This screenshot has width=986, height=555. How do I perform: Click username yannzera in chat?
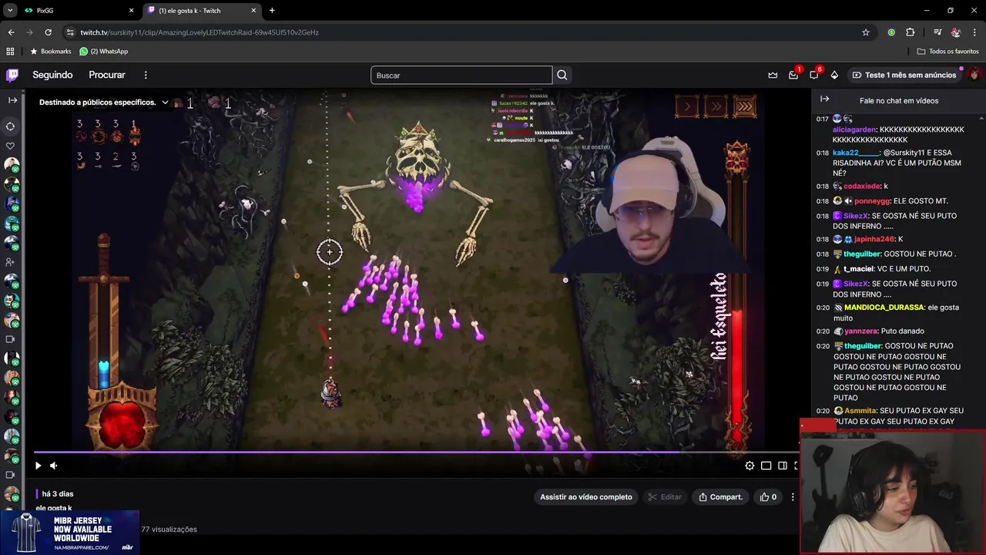click(x=860, y=331)
